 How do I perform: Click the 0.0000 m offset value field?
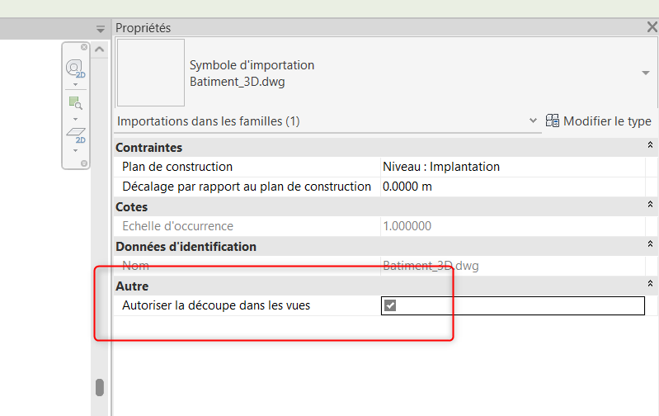click(513, 187)
